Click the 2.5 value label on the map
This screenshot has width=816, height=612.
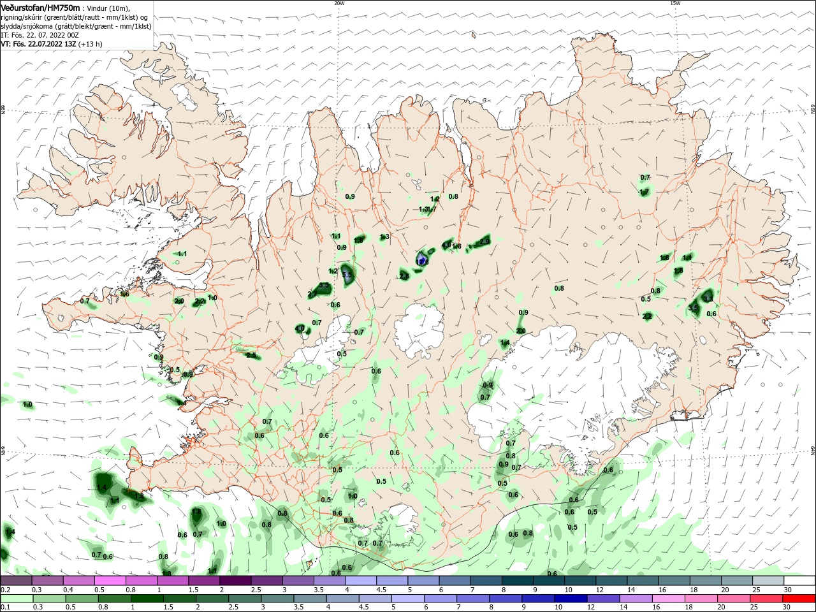(251, 356)
